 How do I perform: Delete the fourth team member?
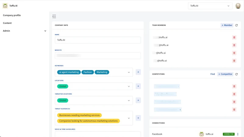[234, 61]
